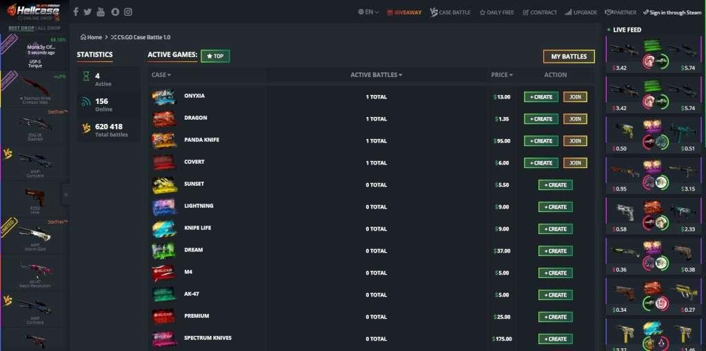Create a Lightning case battle
The width and height of the screenshot is (706, 351).
click(555, 207)
